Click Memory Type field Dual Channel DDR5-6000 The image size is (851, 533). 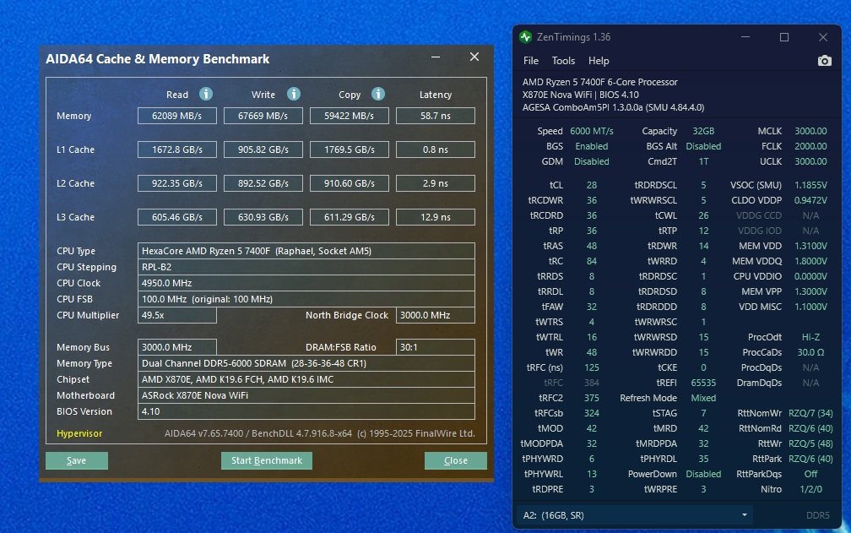pyautogui.click(x=306, y=363)
